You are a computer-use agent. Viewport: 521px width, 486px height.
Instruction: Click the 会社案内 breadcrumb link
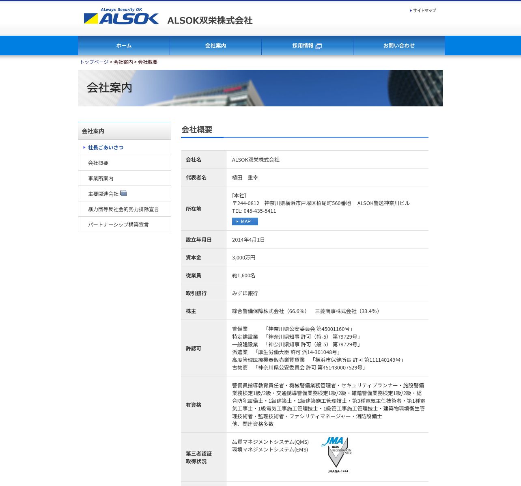pos(123,62)
